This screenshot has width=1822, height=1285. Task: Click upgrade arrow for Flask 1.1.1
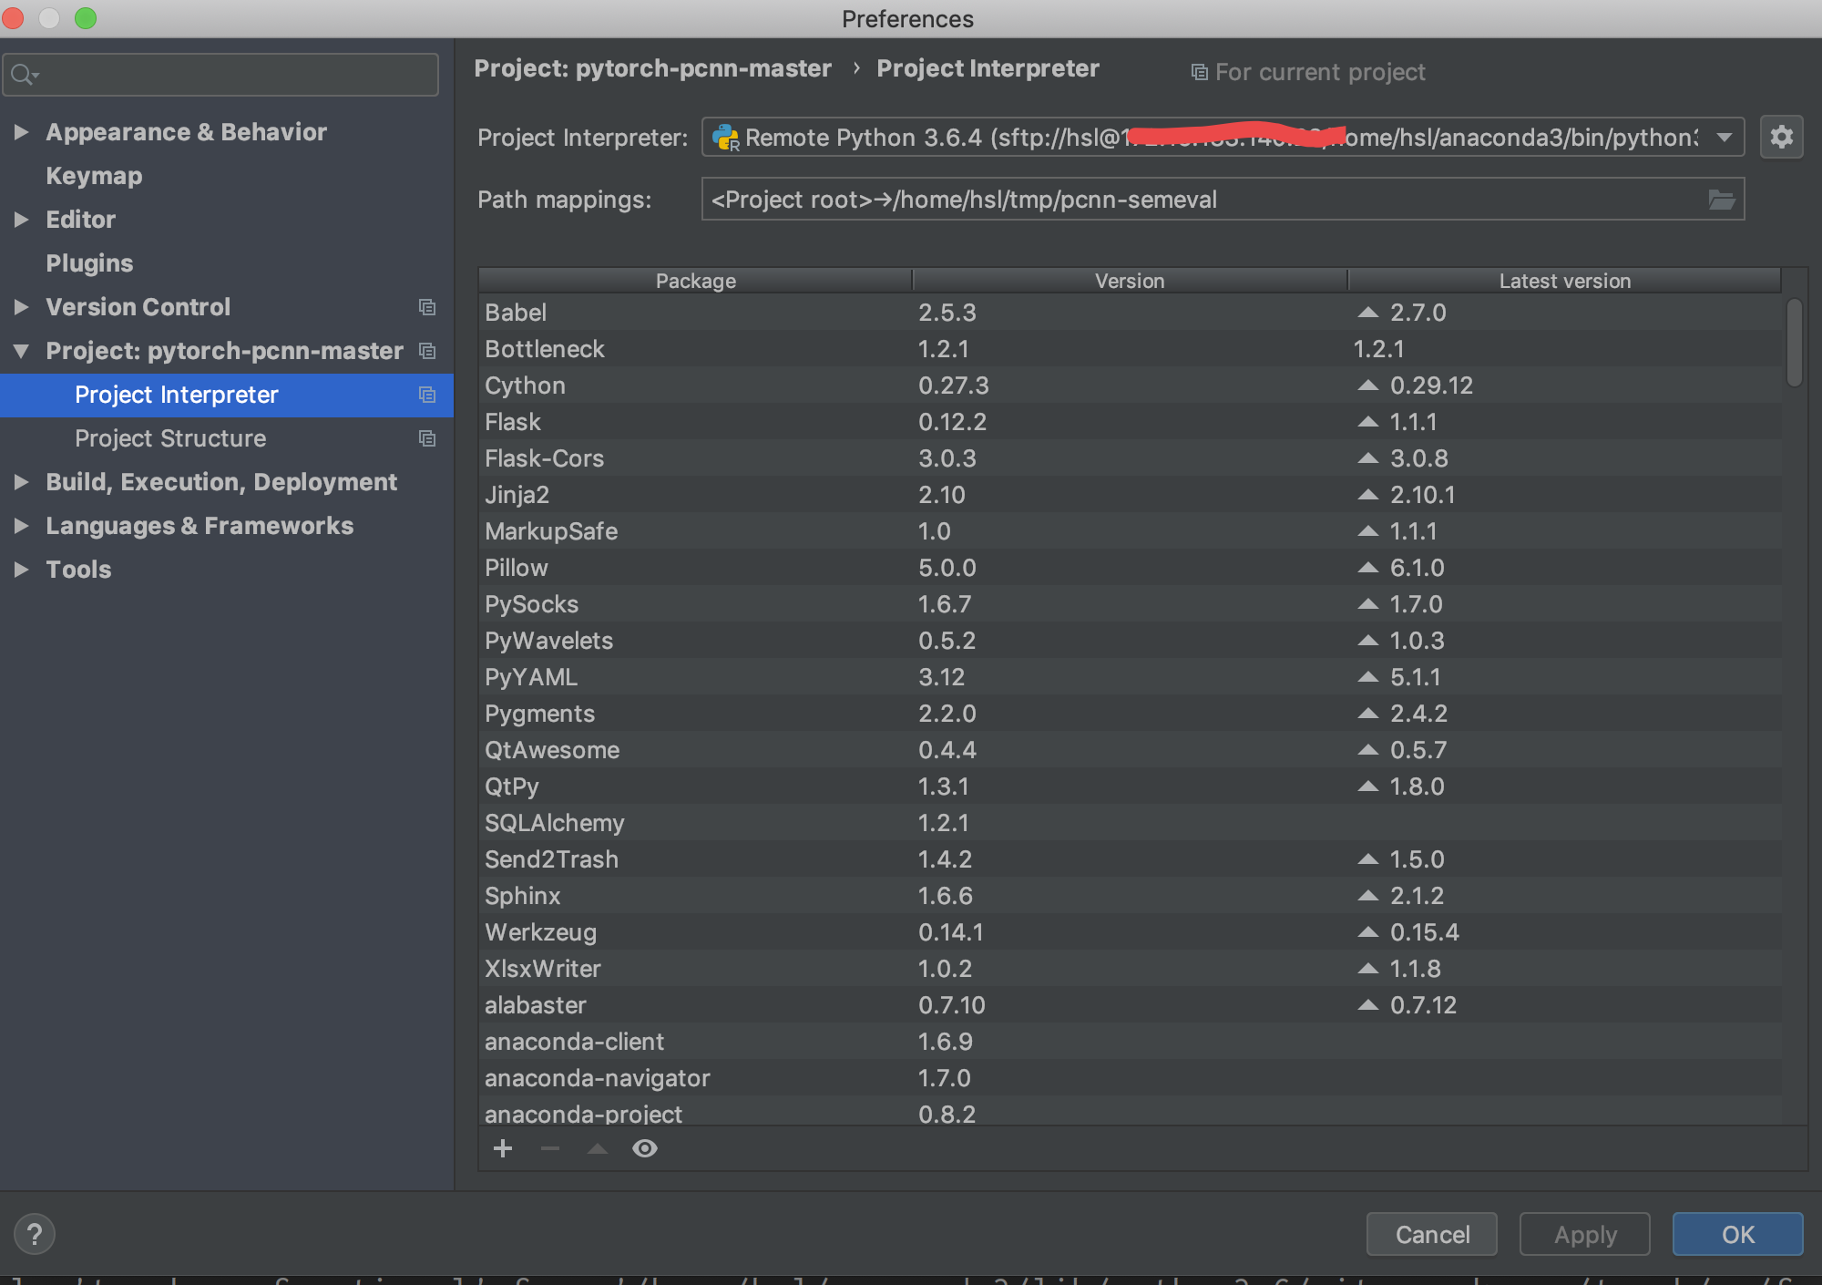click(x=1367, y=421)
